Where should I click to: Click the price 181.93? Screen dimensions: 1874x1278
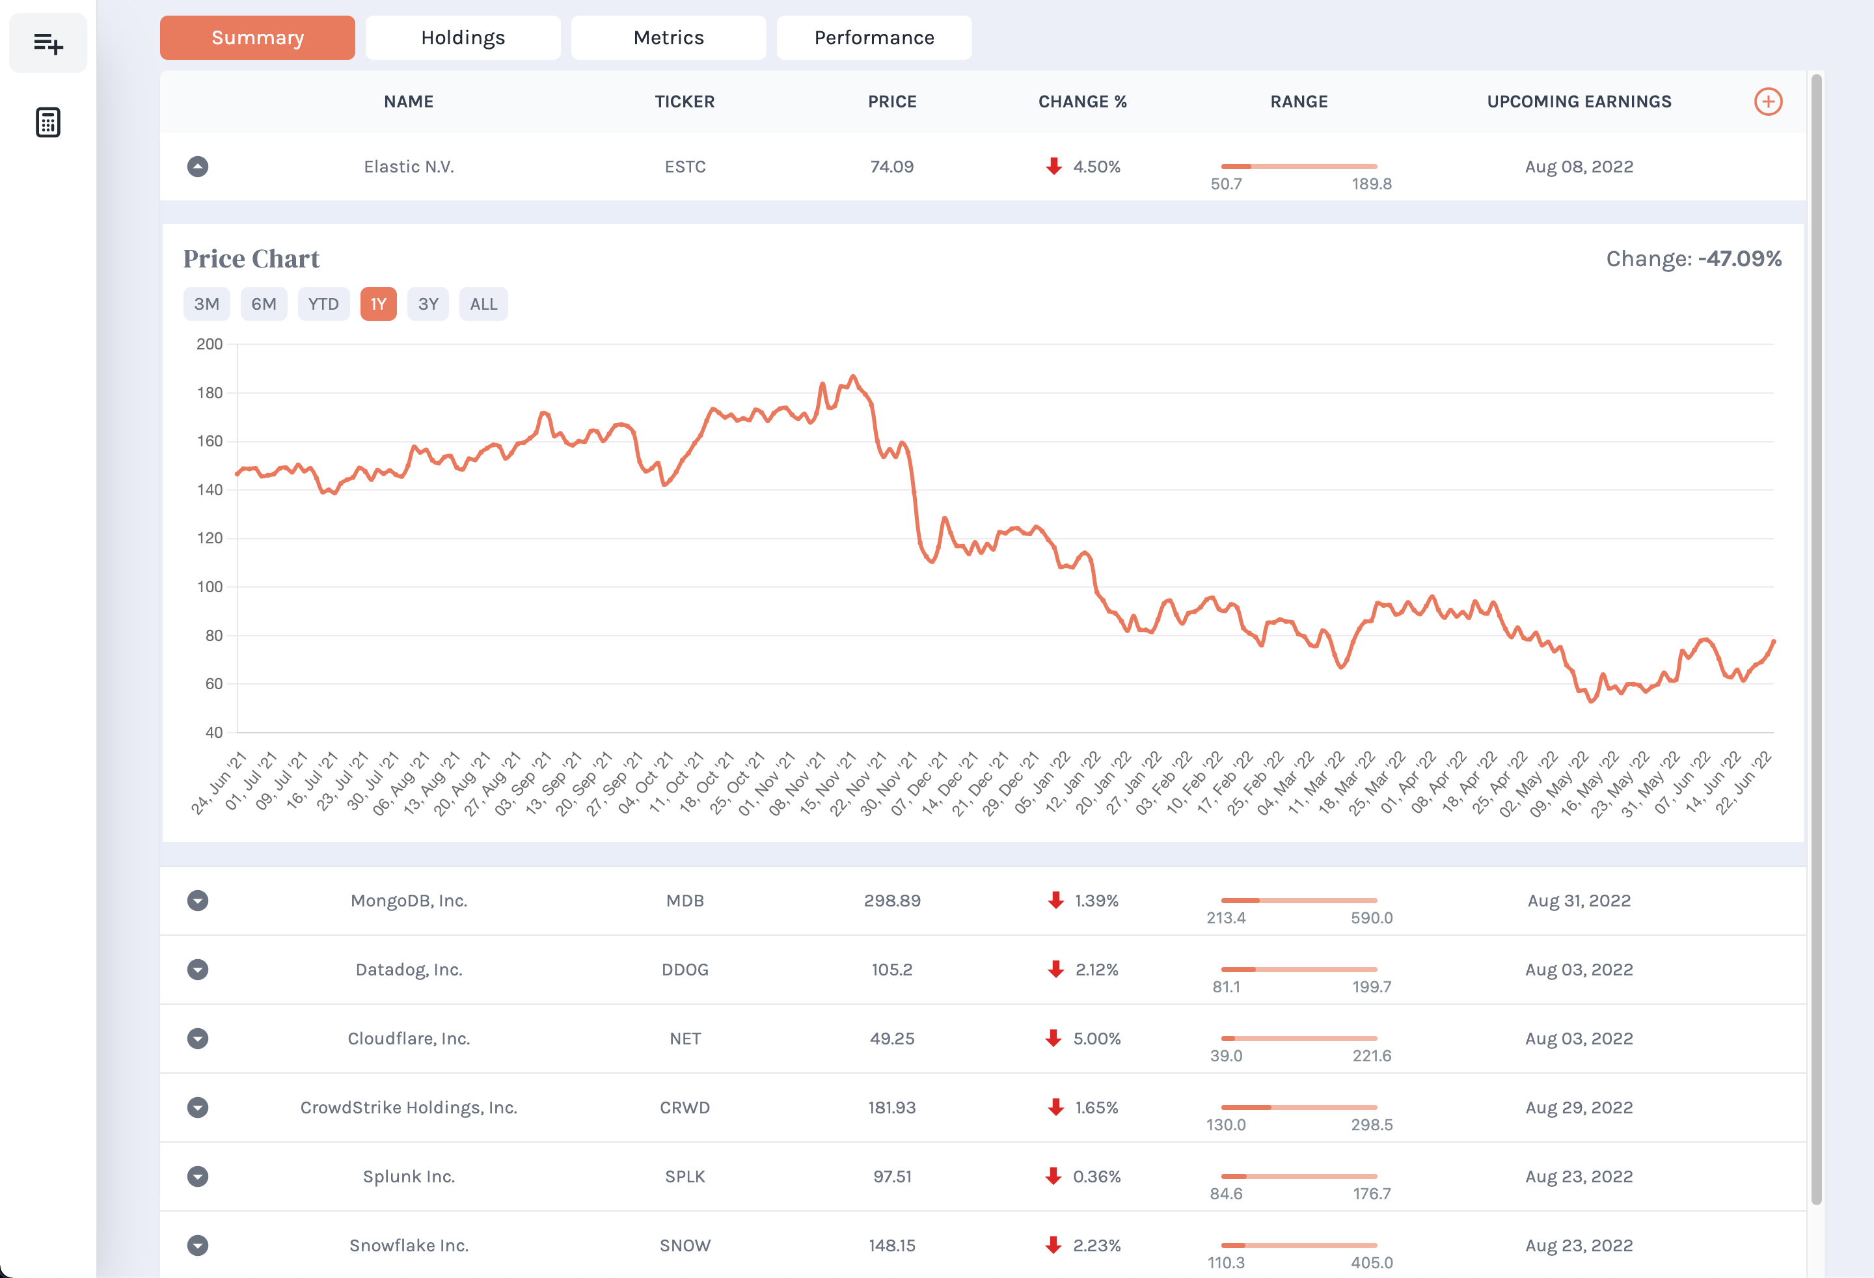coord(892,1107)
